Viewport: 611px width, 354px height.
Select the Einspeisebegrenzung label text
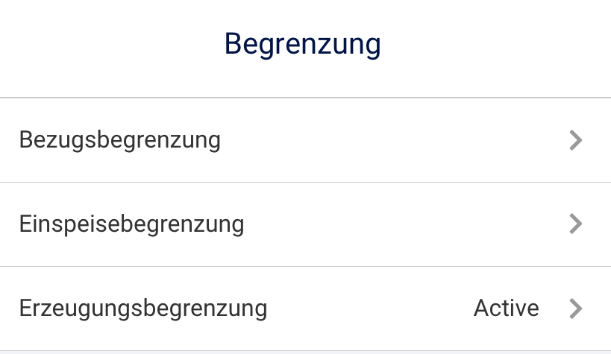click(132, 224)
